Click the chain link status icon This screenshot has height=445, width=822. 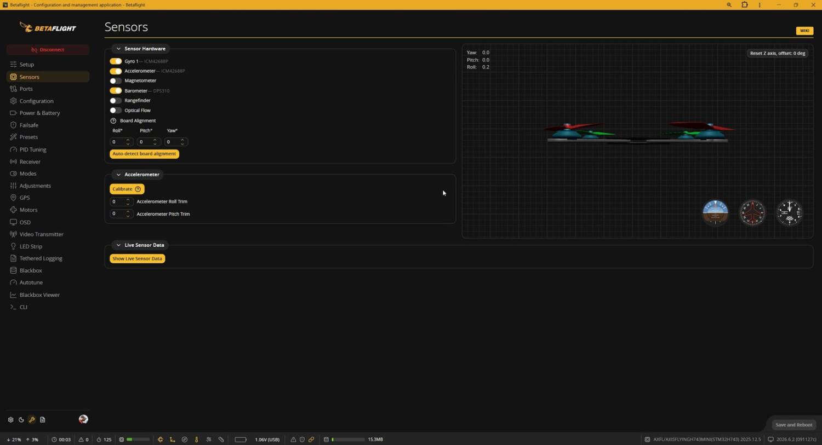[311, 440]
